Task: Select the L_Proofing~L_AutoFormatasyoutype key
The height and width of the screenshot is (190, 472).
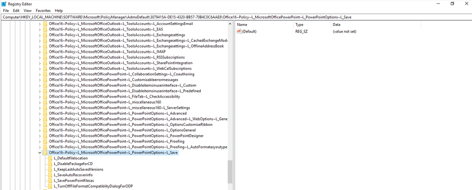Action: 138,147
